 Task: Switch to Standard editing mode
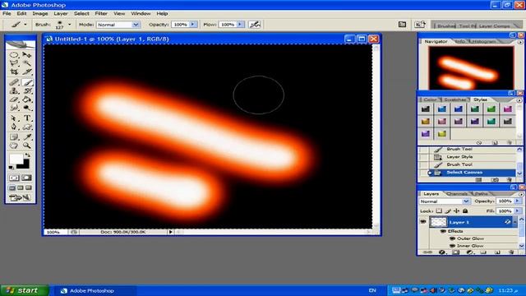(14, 178)
